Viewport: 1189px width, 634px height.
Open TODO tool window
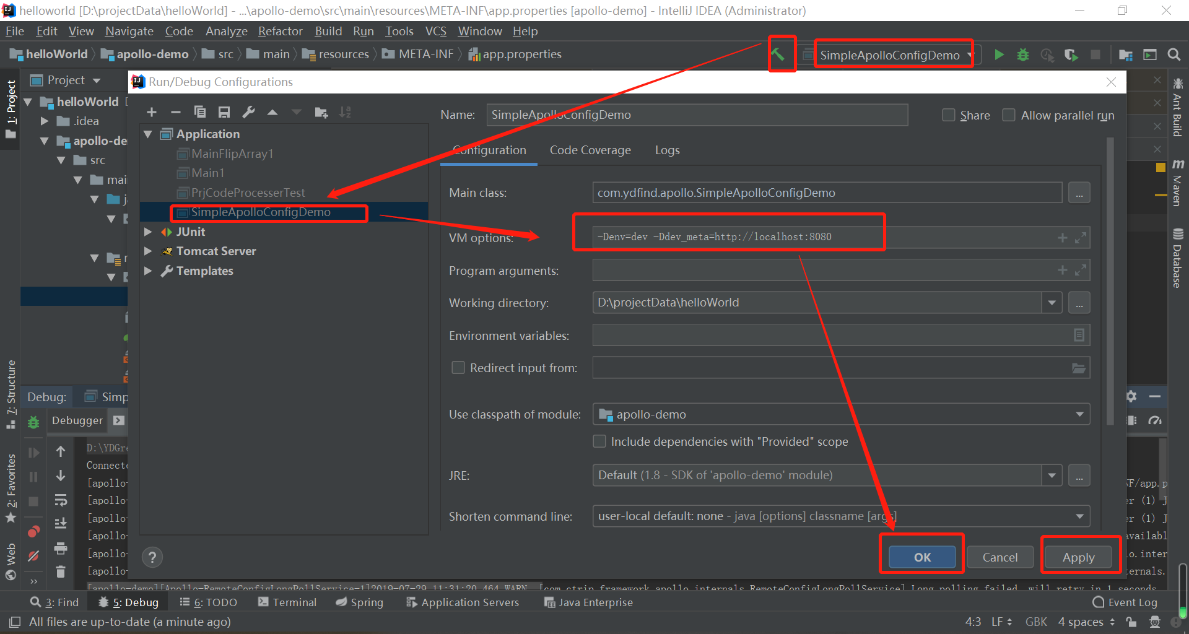[209, 602]
